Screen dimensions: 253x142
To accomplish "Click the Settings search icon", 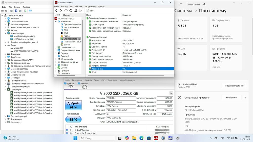I will tap(204, 4).
